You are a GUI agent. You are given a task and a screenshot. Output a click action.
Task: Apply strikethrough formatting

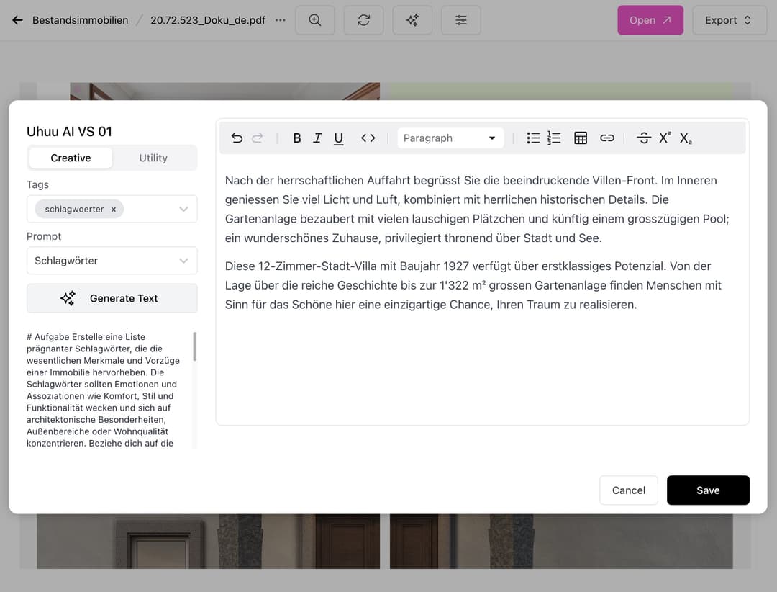tap(643, 138)
